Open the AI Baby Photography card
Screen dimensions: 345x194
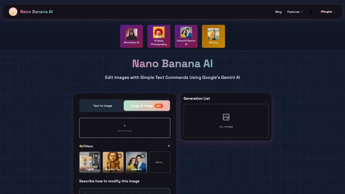tap(159, 36)
